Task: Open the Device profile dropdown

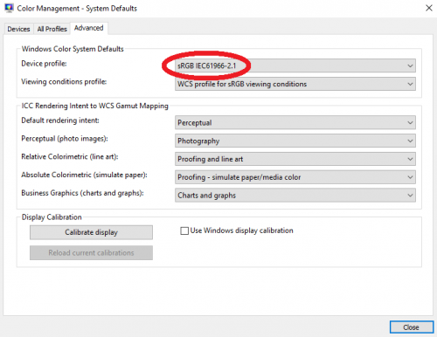Action: 295,65
